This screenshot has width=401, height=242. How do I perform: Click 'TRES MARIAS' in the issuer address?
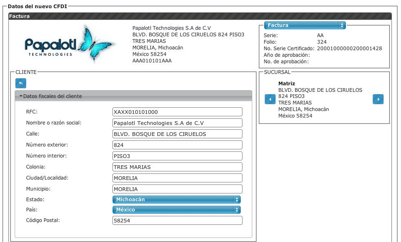tap(149, 41)
